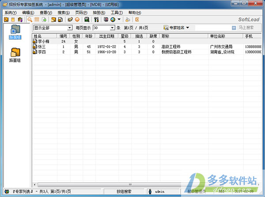Open the 查看(V) menu
The width and height of the screenshot is (265, 197).
click(x=46, y=13)
